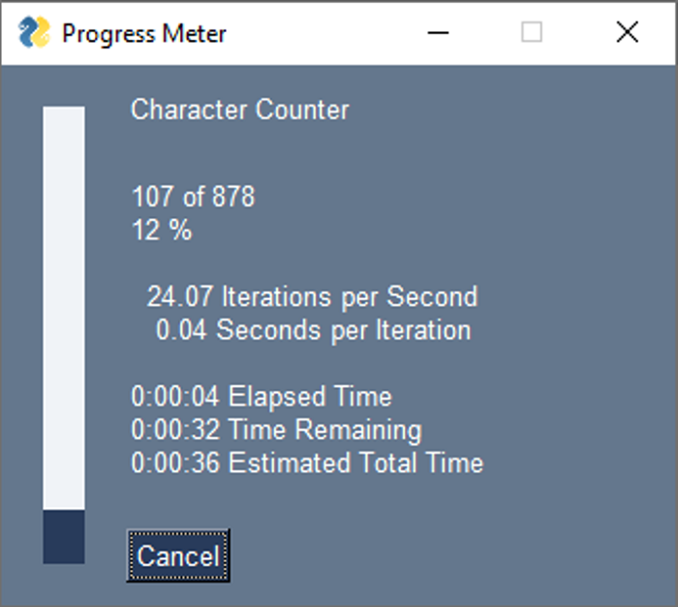The width and height of the screenshot is (678, 607).
Task: Click the "Estimated Total Time" label
Action: (355, 463)
